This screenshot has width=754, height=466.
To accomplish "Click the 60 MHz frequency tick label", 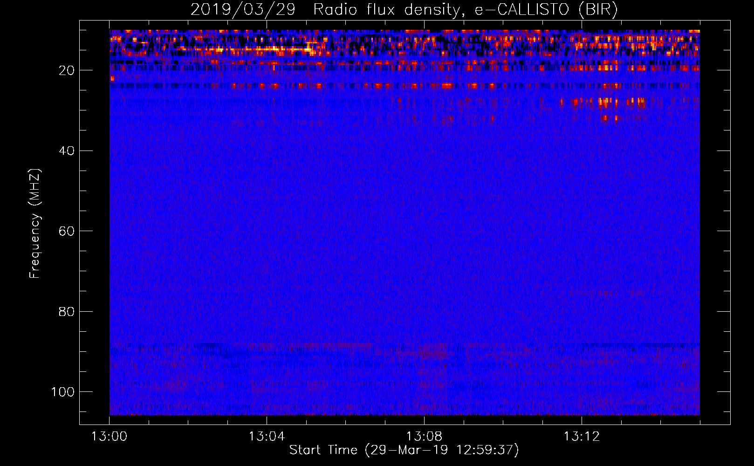I will [67, 231].
